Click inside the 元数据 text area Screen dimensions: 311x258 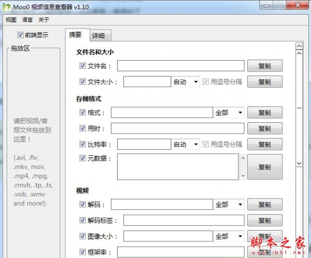click(178, 167)
